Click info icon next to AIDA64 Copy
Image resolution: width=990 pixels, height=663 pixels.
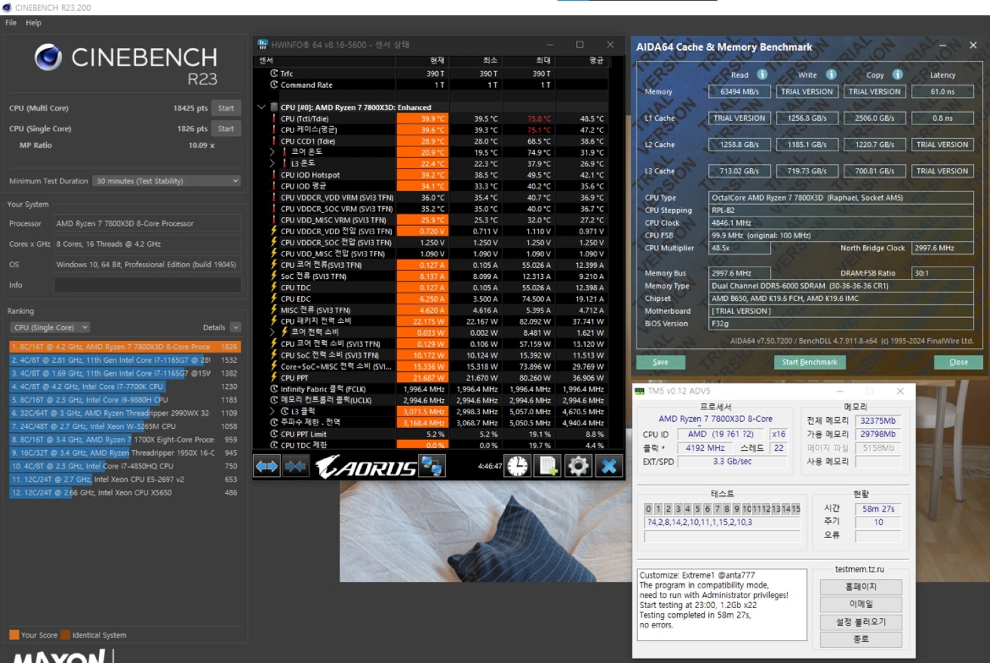897,74
